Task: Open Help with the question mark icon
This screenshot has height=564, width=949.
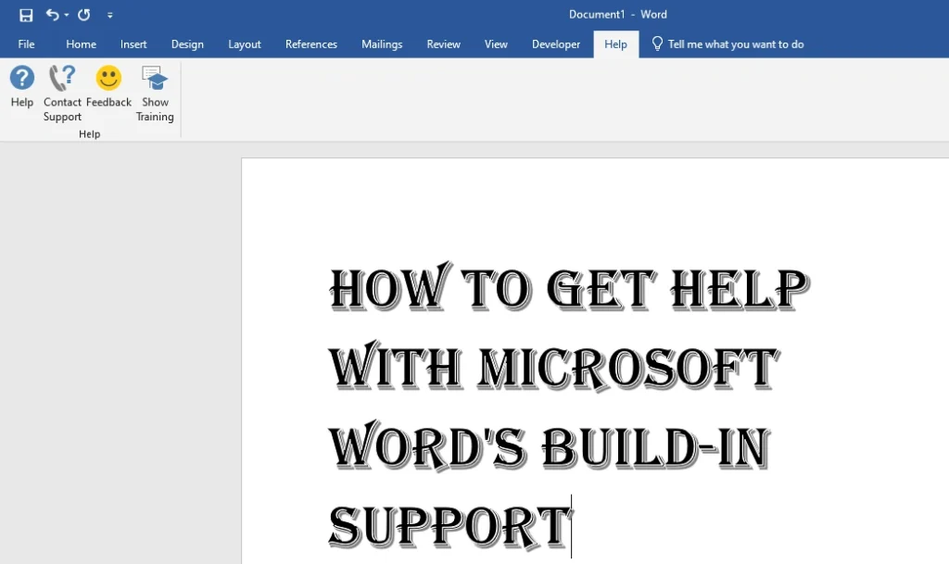Action: coord(21,79)
